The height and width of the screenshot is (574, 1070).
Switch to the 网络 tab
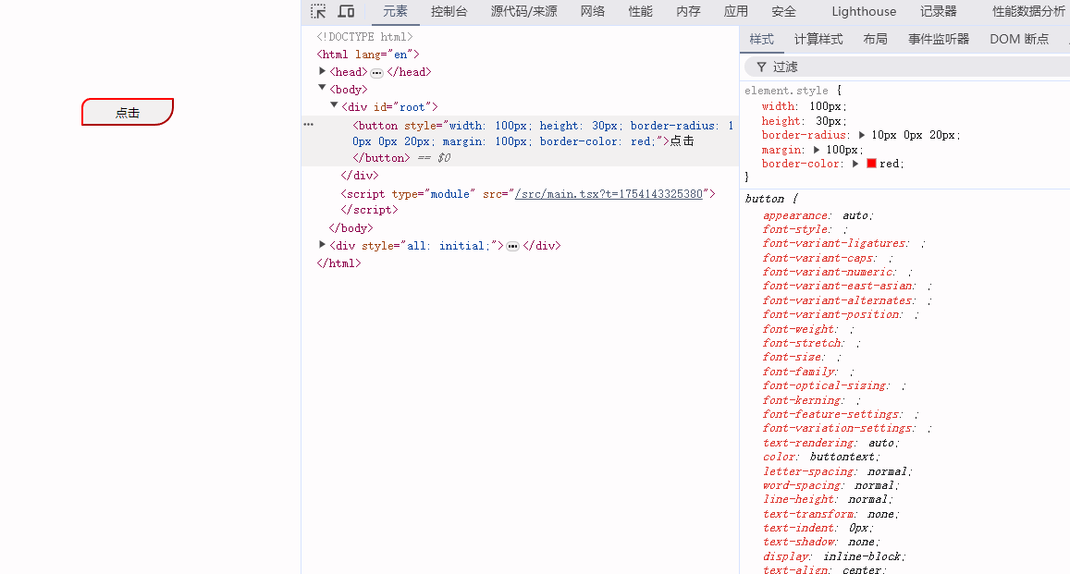tap(592, 12)
